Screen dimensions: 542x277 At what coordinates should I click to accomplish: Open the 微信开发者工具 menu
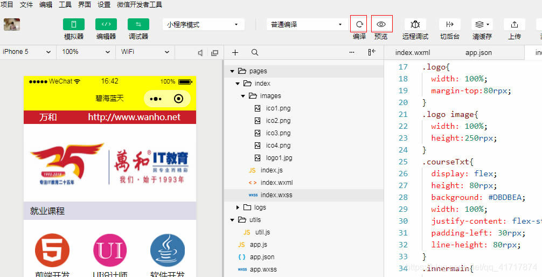coord(140,4)
